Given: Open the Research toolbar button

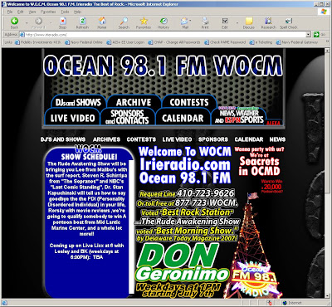Looking at the screenshot, I should [268, 22].
